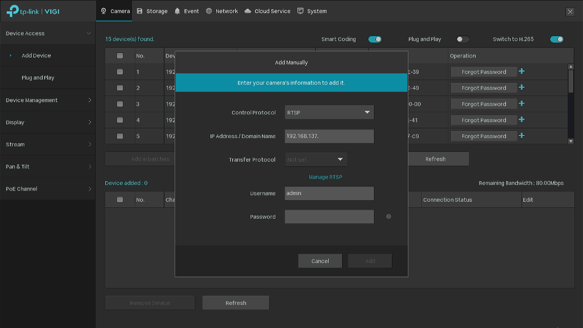Select Plug and Play in the sidebar
583x328 pixels.
[x=48, y=78]
